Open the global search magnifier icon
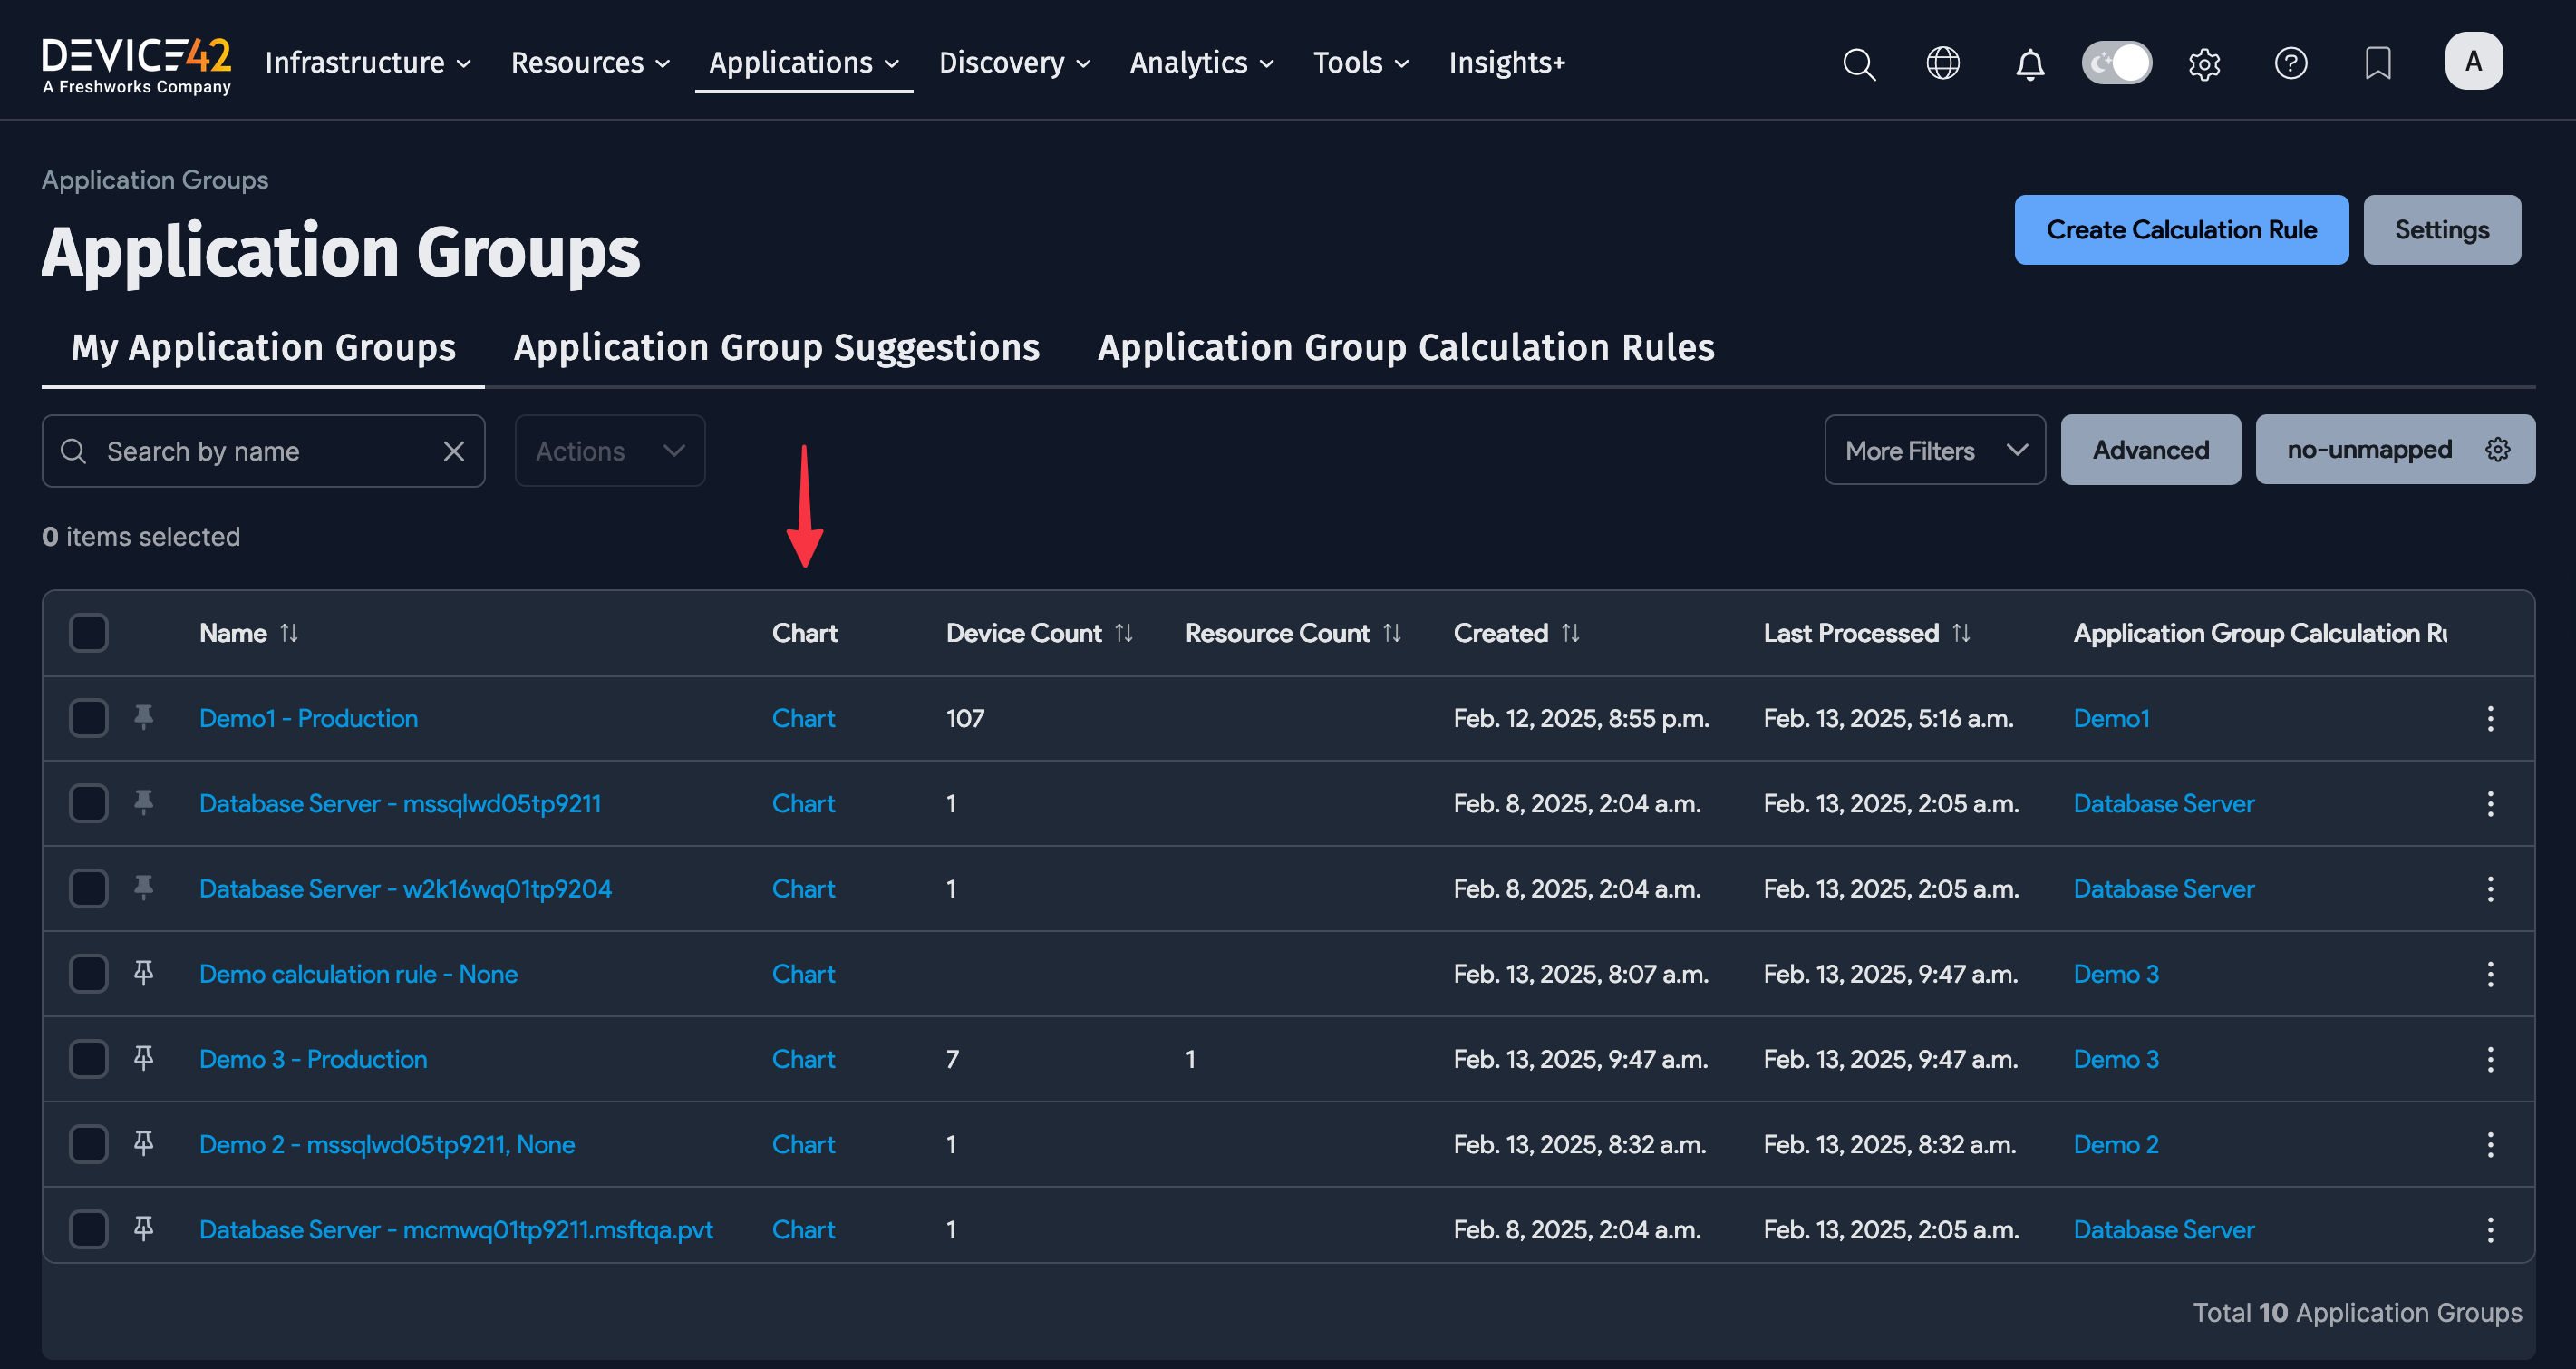 pyautogui.click(x=1858, y=63)
